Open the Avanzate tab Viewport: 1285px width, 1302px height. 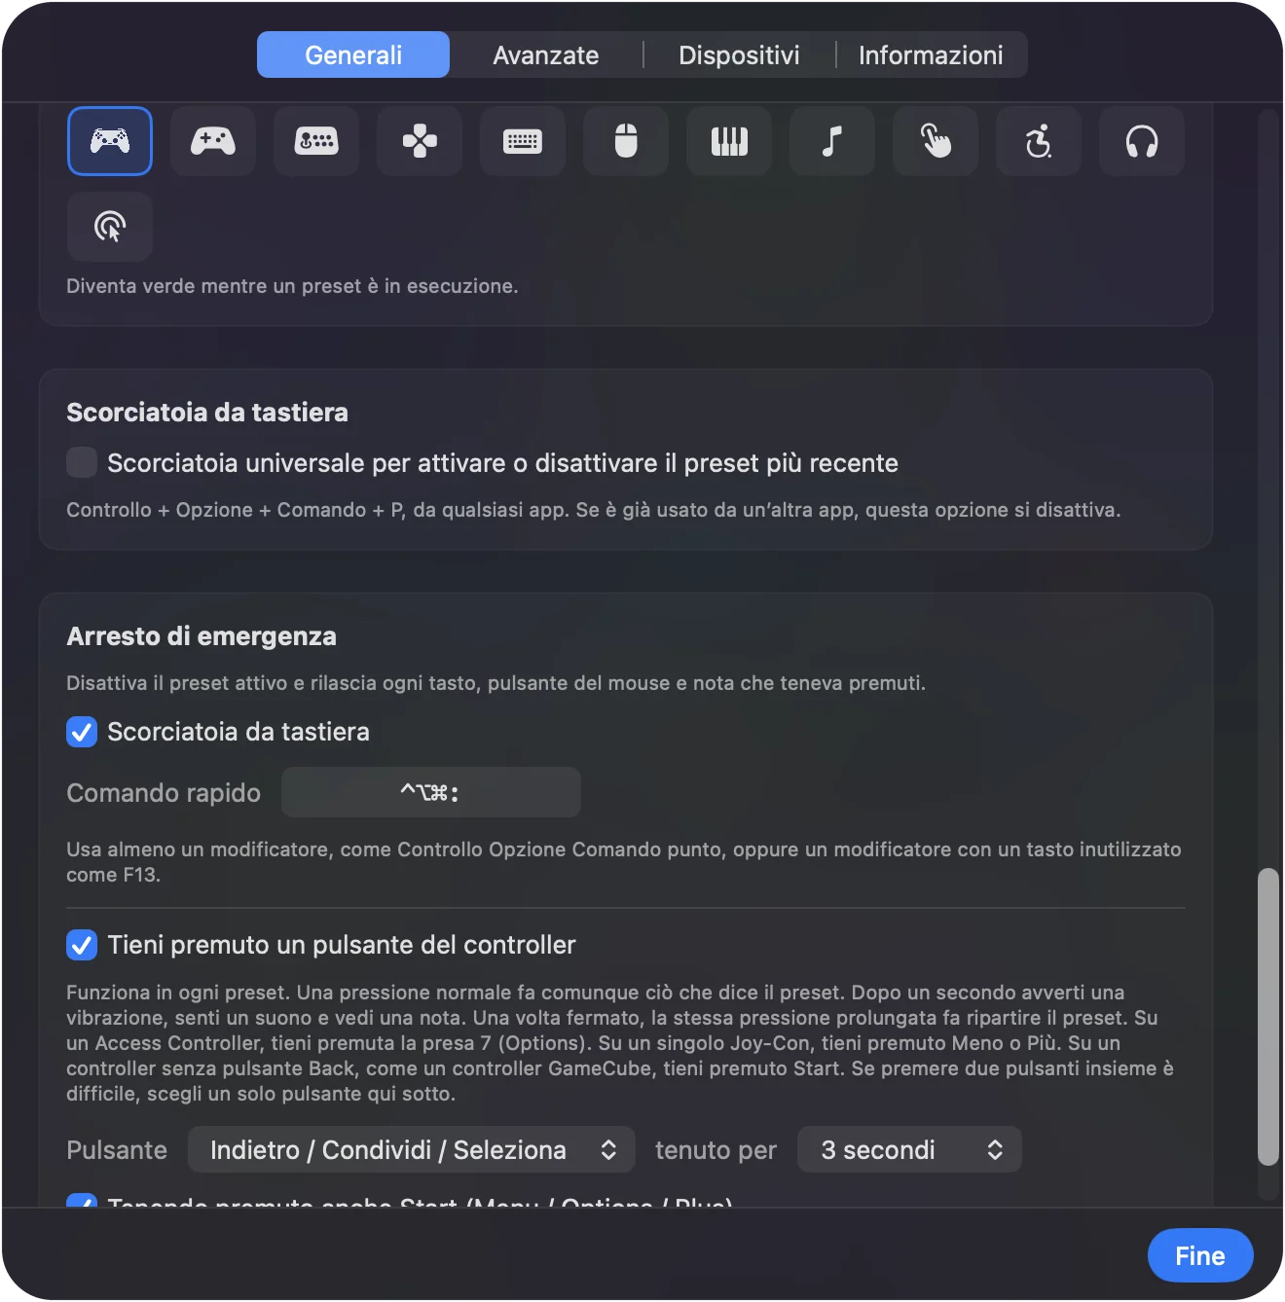546,54
